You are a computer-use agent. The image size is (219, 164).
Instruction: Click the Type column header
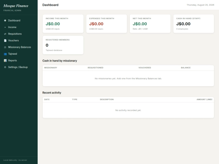point(75,100)
